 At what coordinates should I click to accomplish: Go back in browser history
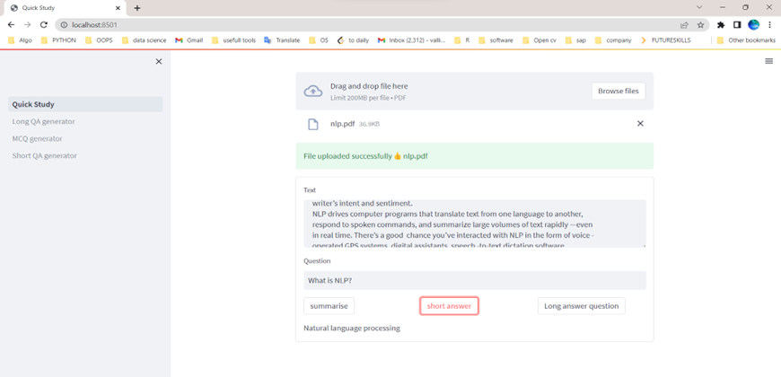coord(11,24)
